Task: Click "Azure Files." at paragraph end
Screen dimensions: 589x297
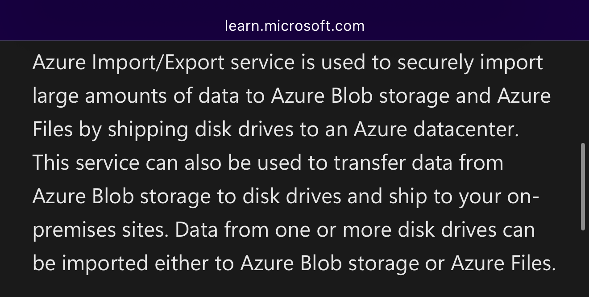Action: click(x=503, y=264)
